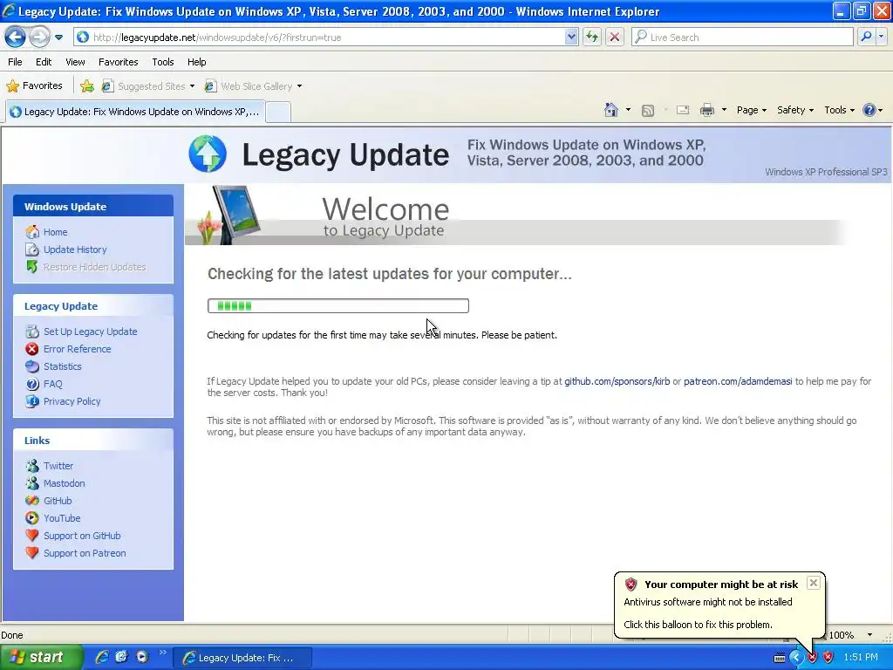Click the Live Search input box
Image resolution: width=893 pixels, height=670 pixels.
click(x=742, y=37)
